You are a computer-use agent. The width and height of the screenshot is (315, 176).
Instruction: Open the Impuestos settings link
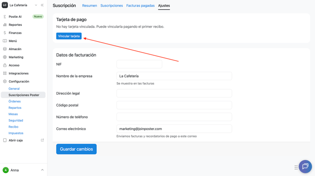16,133
